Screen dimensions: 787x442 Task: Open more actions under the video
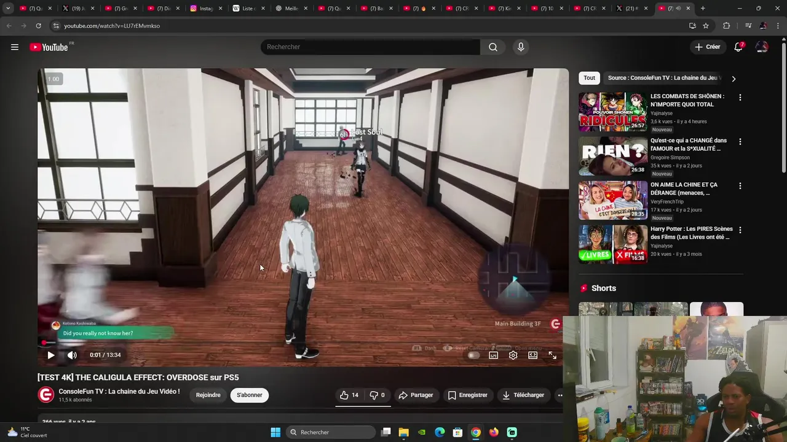[560, 395]
